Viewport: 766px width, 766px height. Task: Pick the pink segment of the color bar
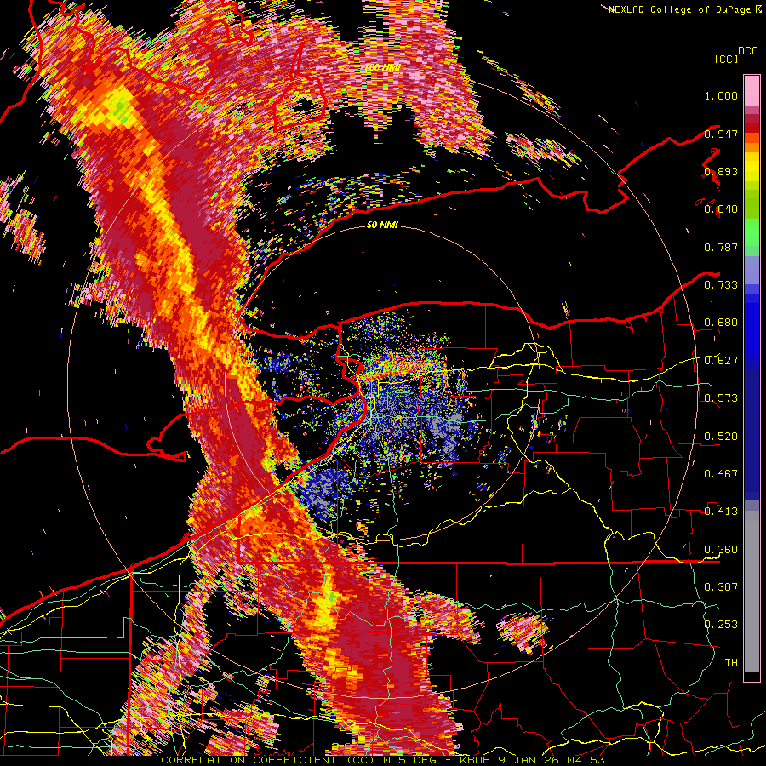(752, 91)
